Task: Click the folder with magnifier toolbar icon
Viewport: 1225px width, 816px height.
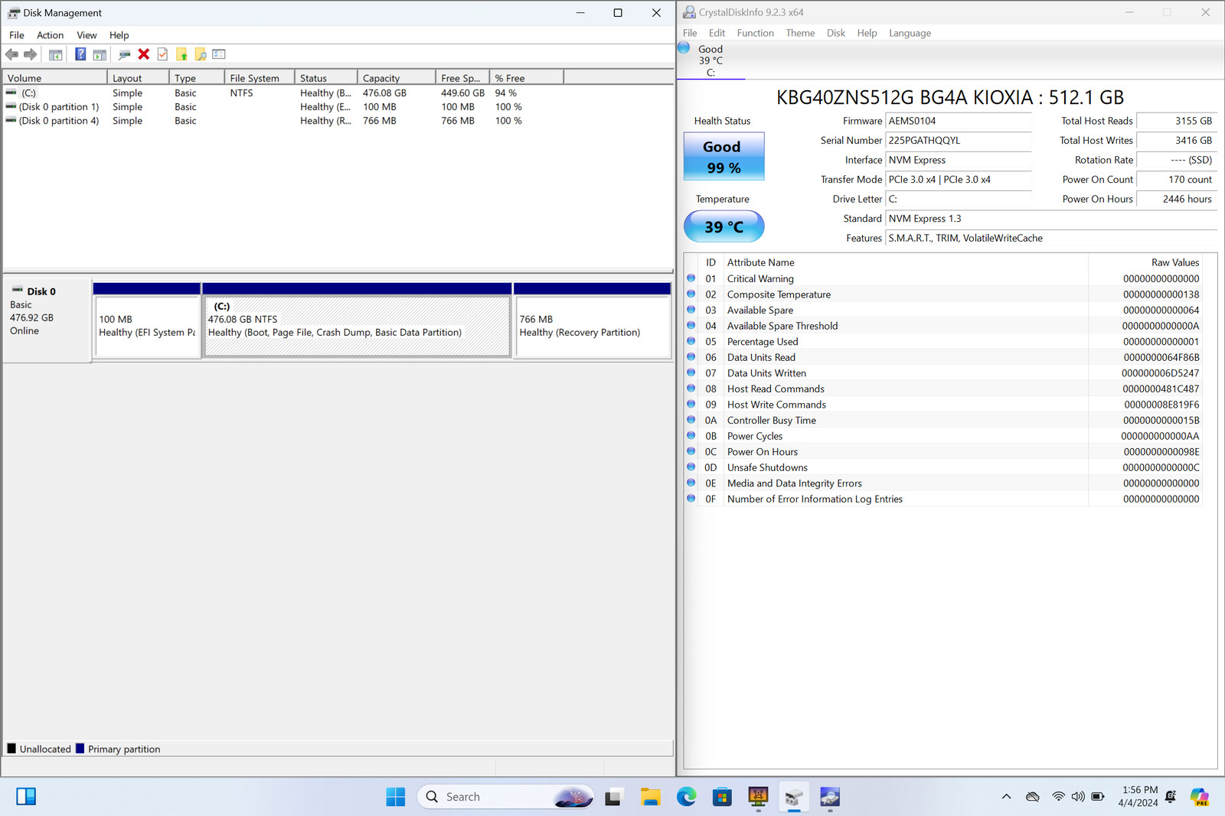Action: 201,54
